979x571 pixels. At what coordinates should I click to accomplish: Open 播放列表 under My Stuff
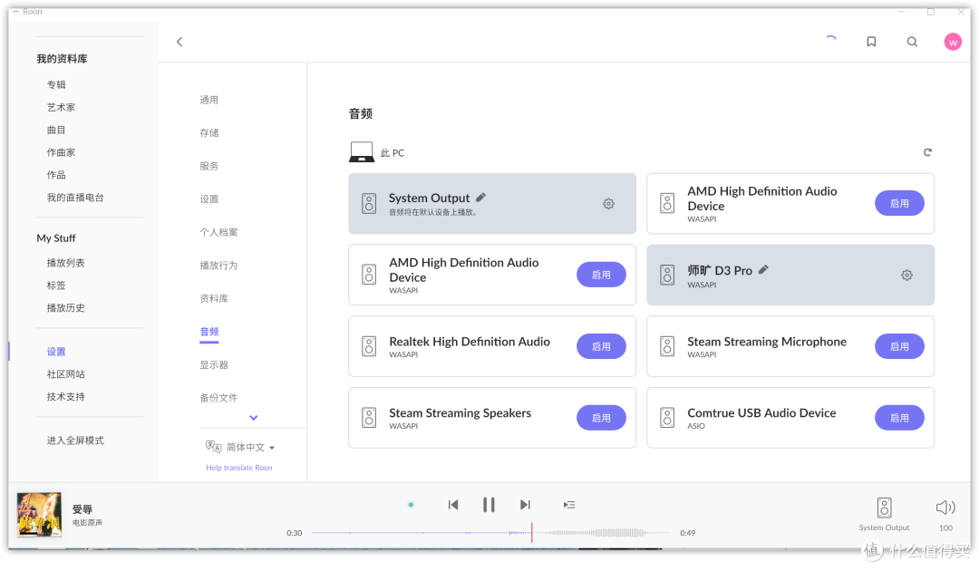point(65,263)
